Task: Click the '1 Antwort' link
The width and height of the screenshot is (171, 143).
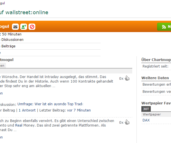Action: [28, 110]
